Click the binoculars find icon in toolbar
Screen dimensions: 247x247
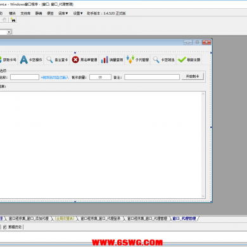click(13, 20)
